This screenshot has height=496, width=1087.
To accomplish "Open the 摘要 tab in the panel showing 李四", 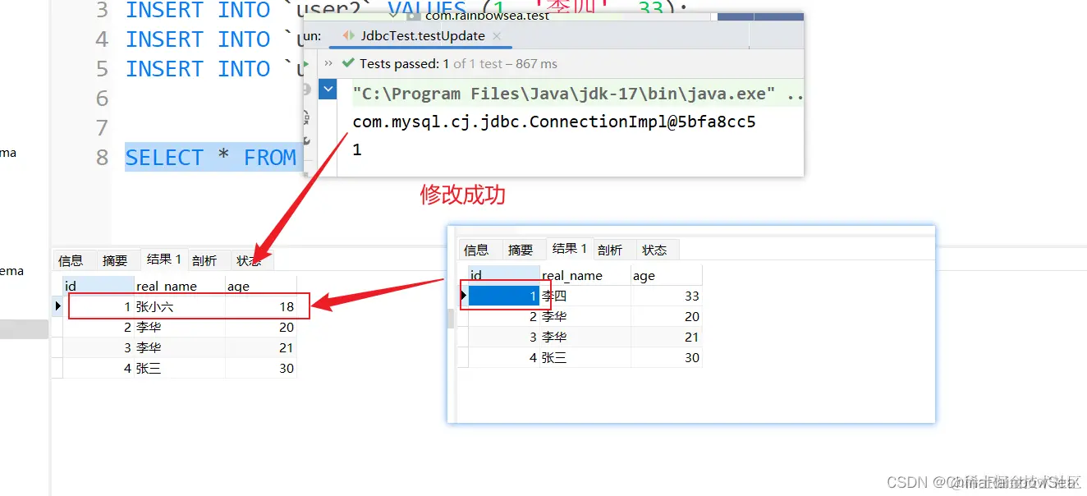I will [521, 250].
